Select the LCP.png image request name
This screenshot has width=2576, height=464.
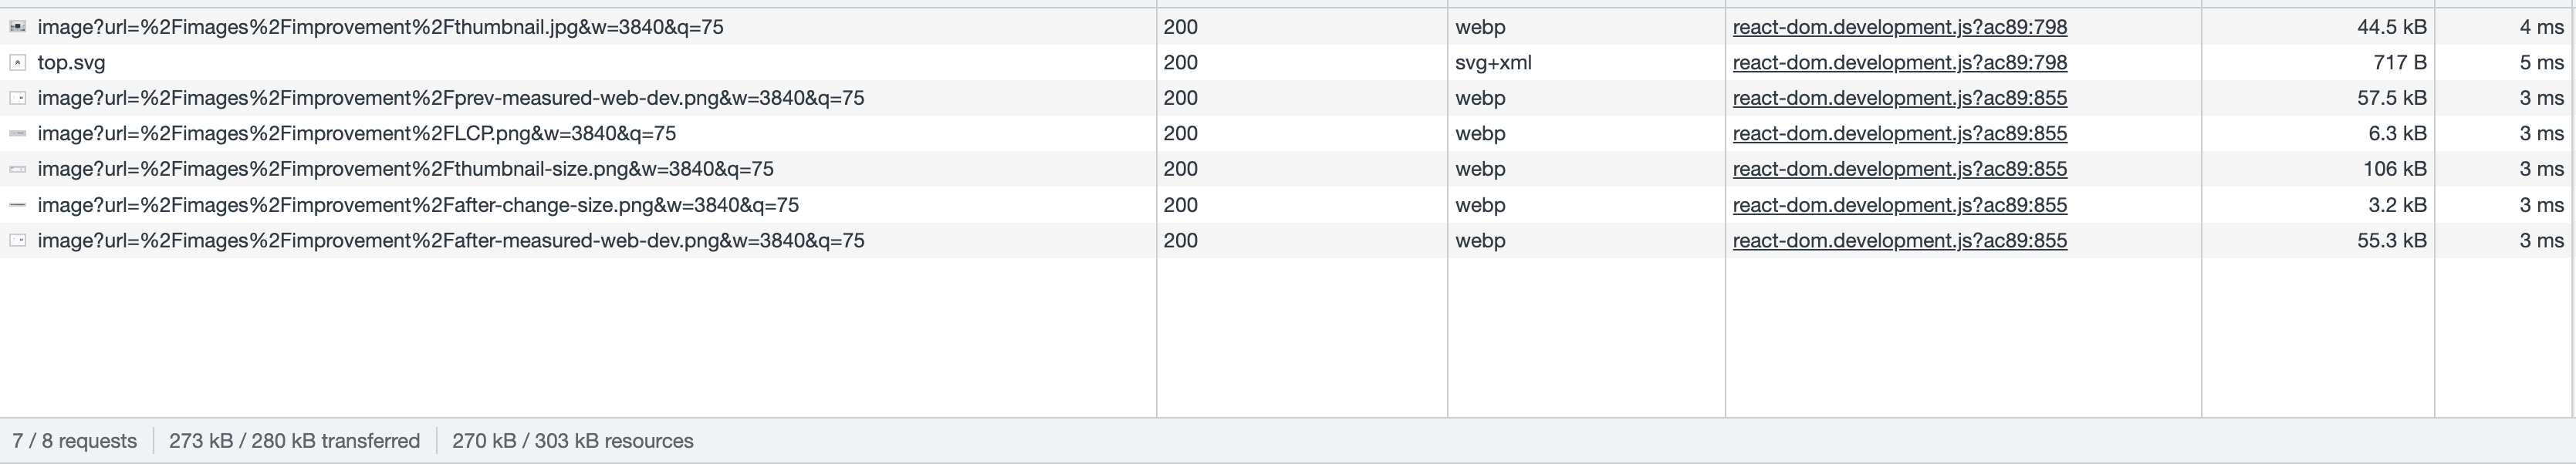click(x=357, y=133)
